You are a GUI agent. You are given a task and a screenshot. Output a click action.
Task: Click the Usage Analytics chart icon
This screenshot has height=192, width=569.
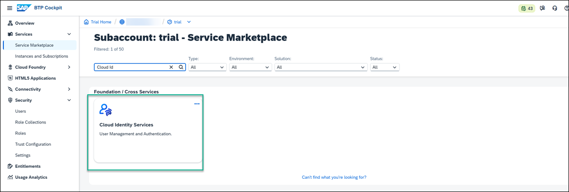[x=10, y=177]
